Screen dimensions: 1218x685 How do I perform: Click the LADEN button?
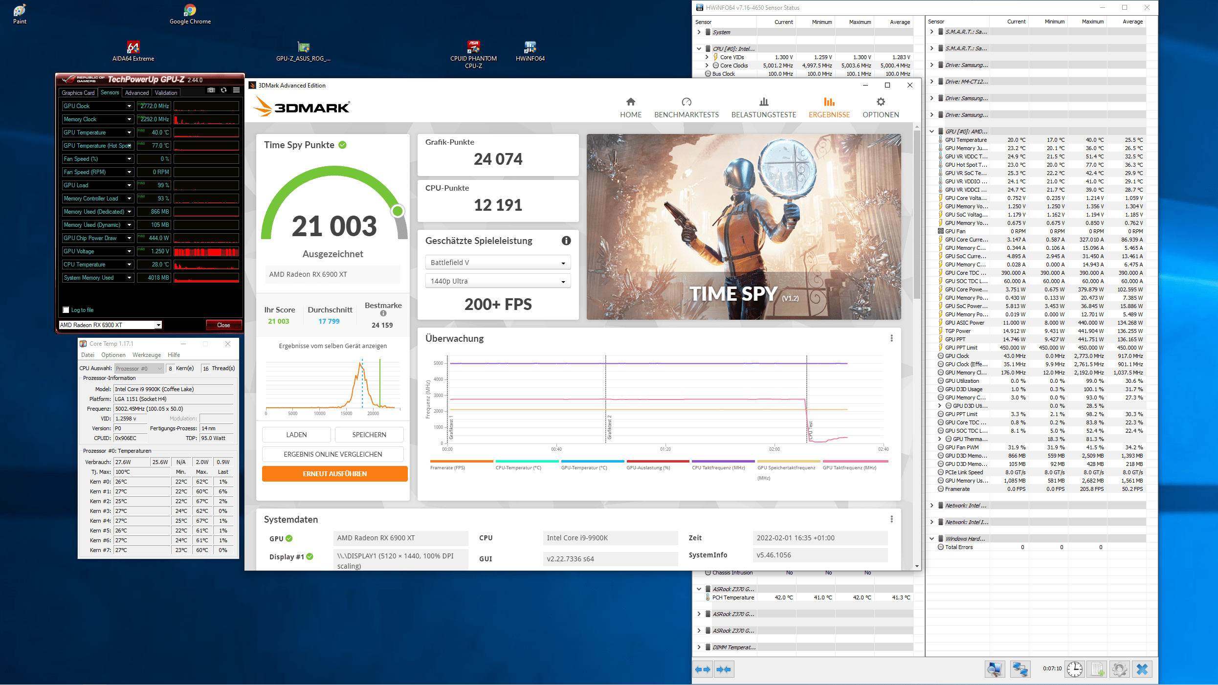(x=296, y=435)
